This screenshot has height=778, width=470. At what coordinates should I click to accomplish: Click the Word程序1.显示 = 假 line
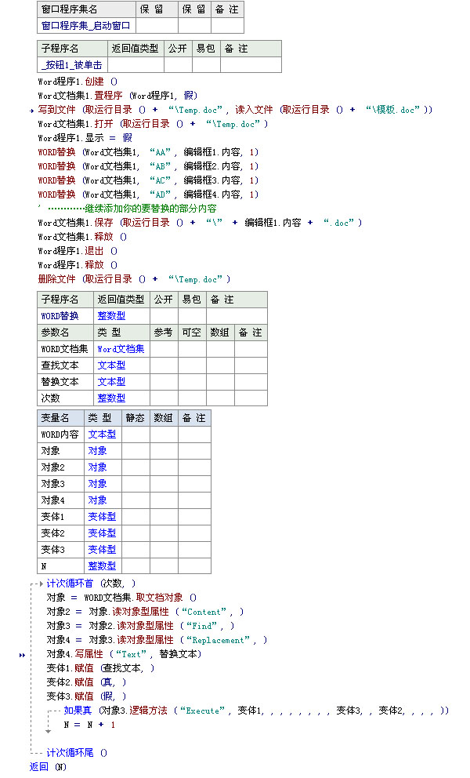click(x=85, y=137)
